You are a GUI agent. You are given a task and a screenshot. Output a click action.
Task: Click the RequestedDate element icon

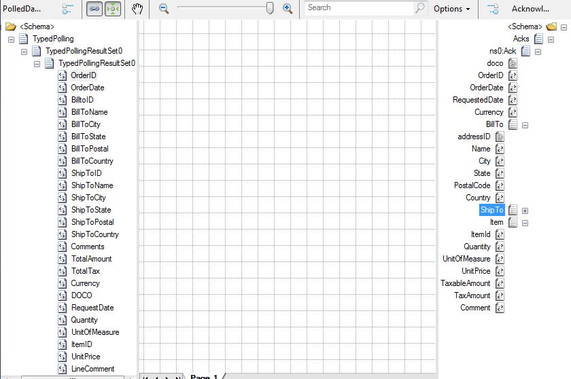(x=513, y=100)
